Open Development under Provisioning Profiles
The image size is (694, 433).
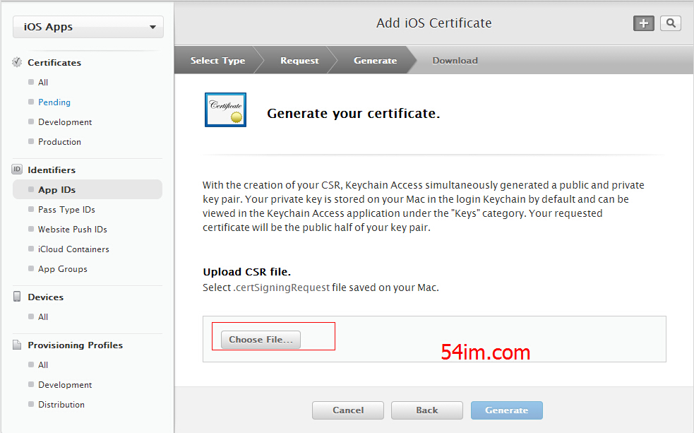coord(65,385)
